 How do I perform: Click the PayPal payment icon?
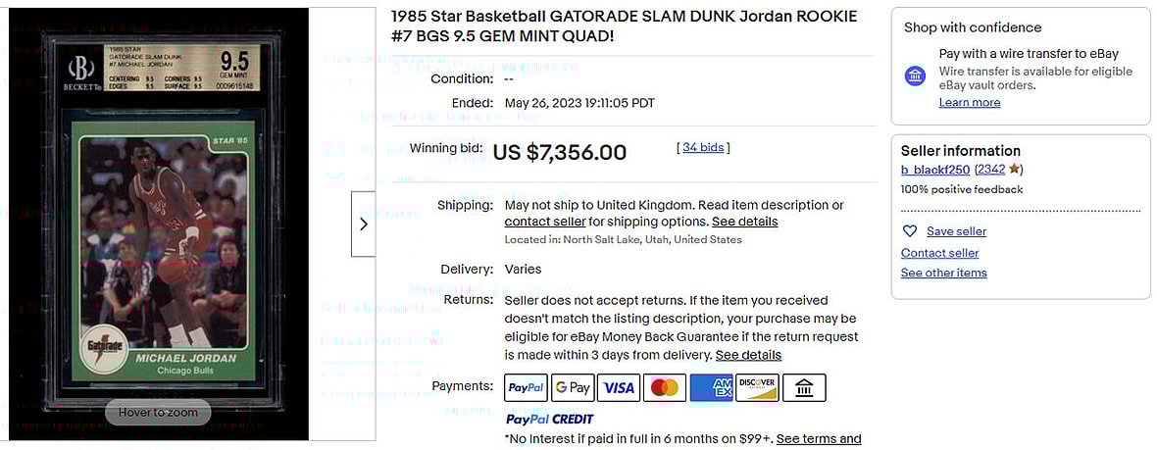click(x=526, y=388)
